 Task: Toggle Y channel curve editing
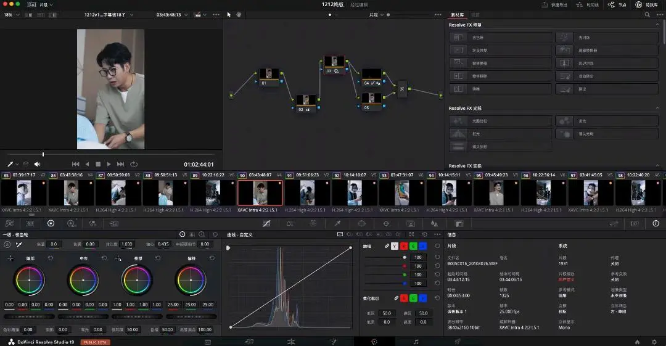pyautogui.click(x=395, y=246)
